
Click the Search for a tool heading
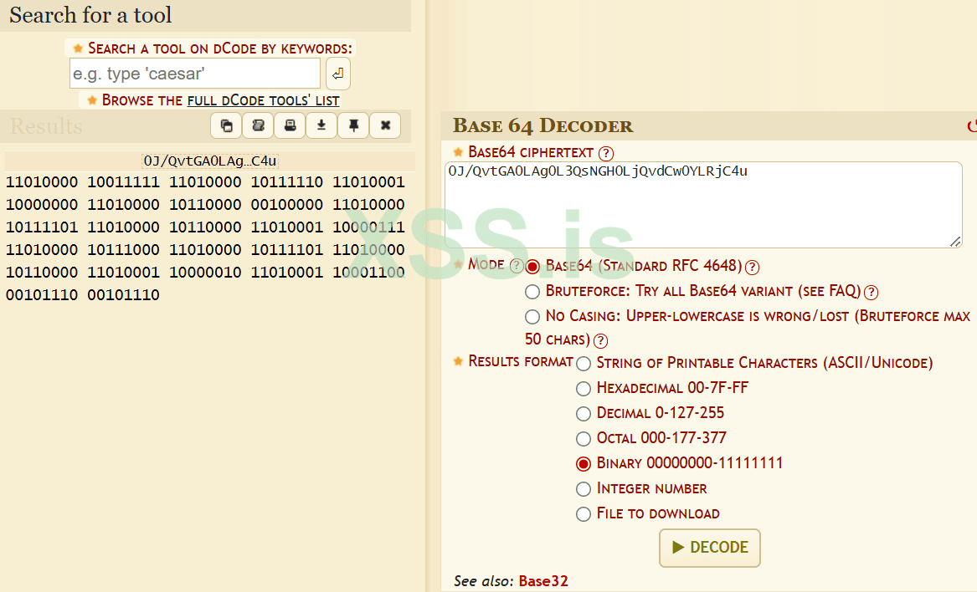90,15
